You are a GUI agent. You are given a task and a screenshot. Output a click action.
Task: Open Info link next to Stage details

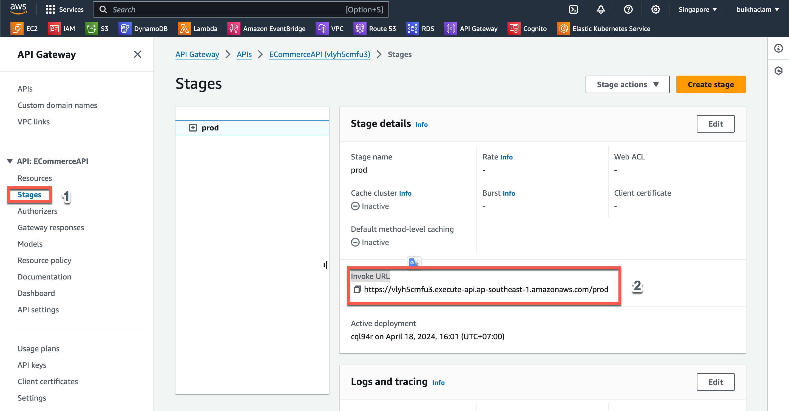tap(421, 124)
